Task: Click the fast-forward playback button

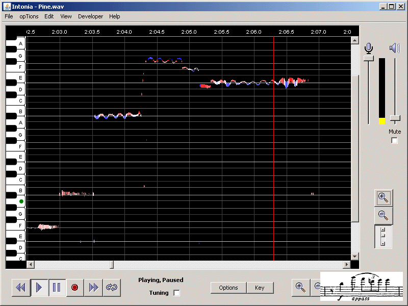Action: pos(93,288)
